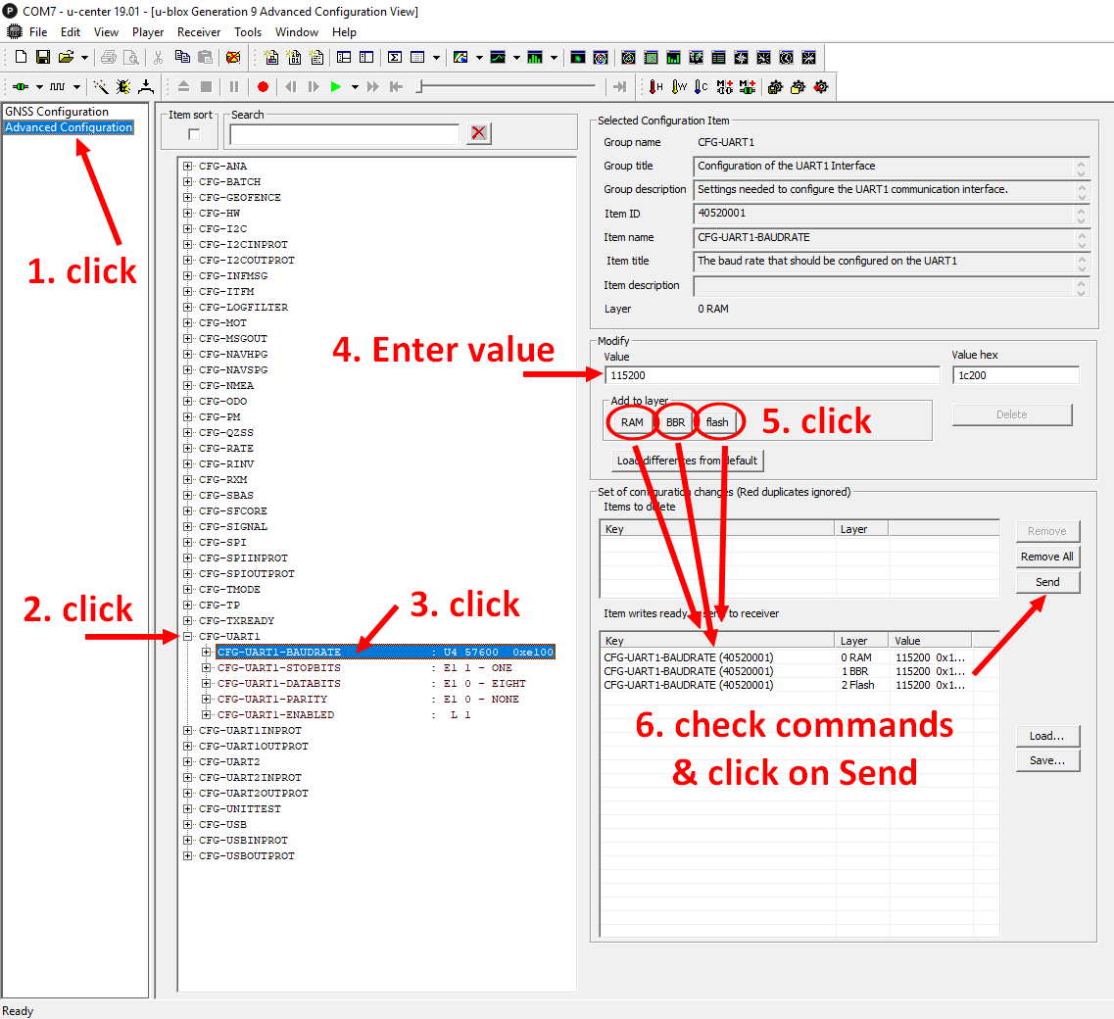Open the Tools menu
The width and height of the screenshot is (1114, 1019).
pos(248,32)
